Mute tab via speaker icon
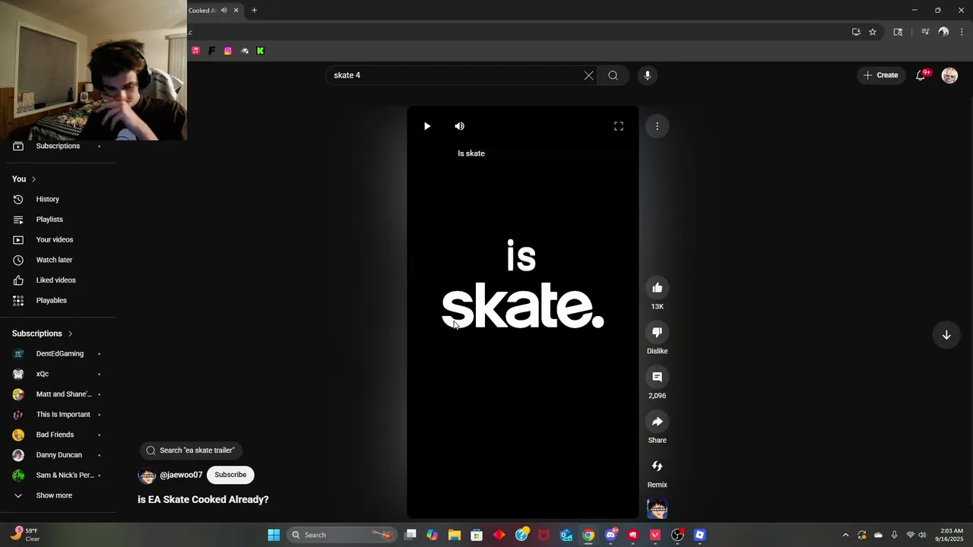The width and height of the screenshot is (973, 547). coord(223,11)
